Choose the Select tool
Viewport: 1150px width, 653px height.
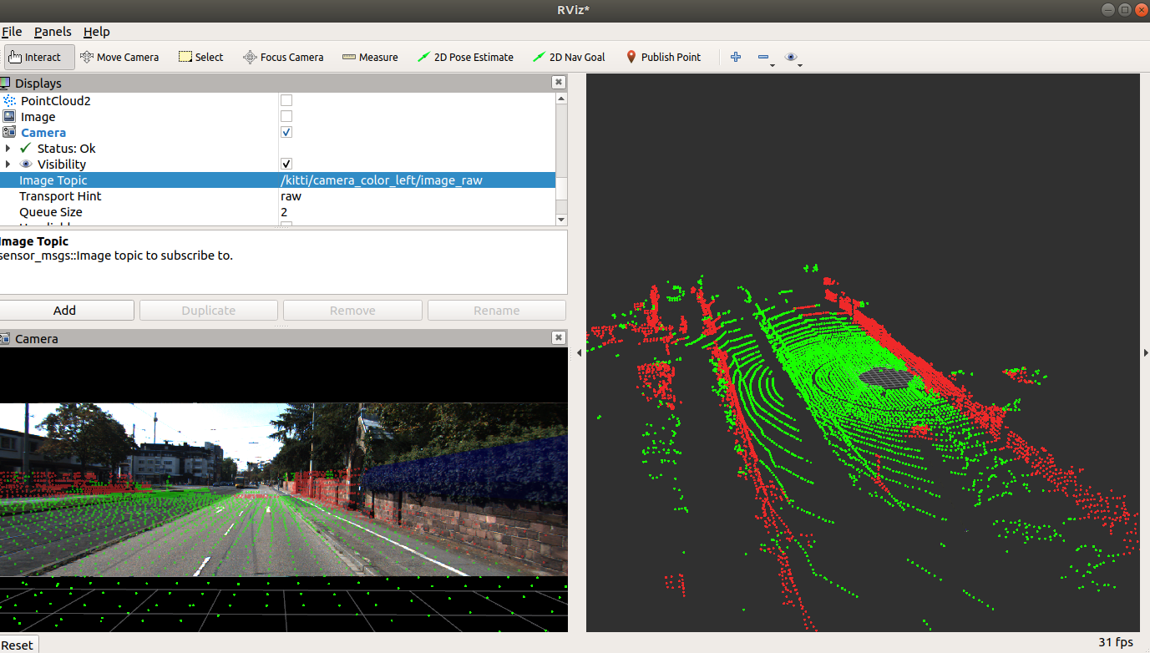click(200, 57)
